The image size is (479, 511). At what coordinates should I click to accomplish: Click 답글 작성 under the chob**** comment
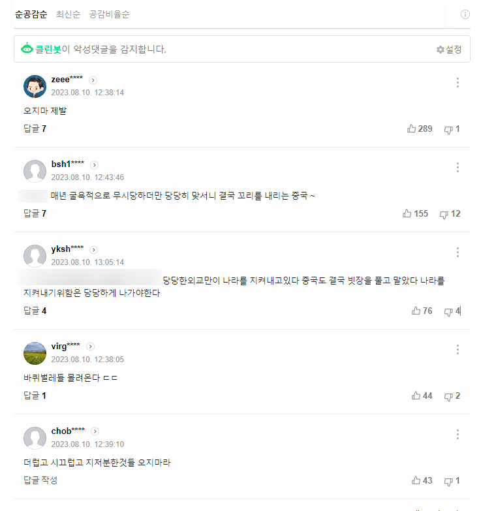pos(40,480)
